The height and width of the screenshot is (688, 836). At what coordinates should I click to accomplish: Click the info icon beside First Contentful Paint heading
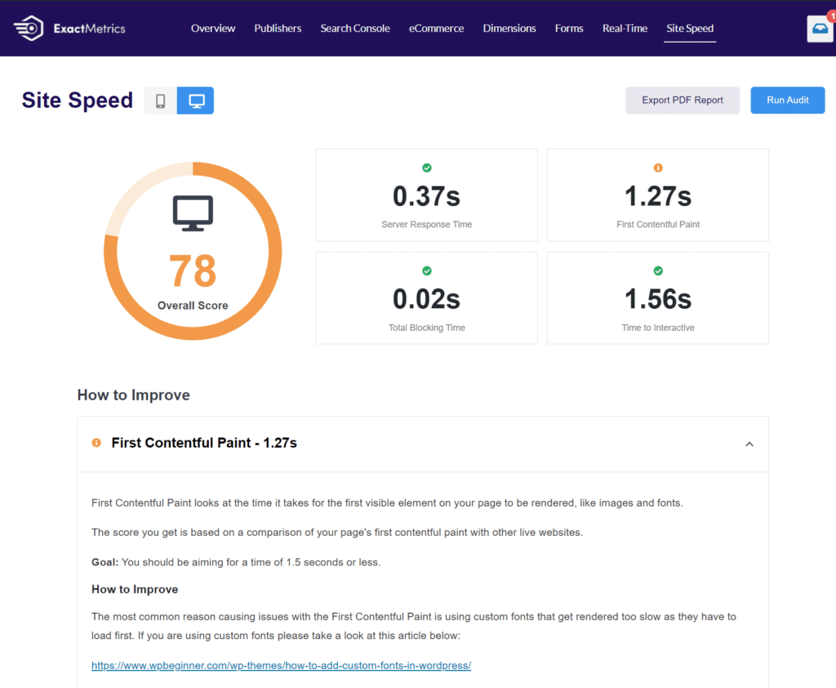pyautogui.click(x=96, y=442)
